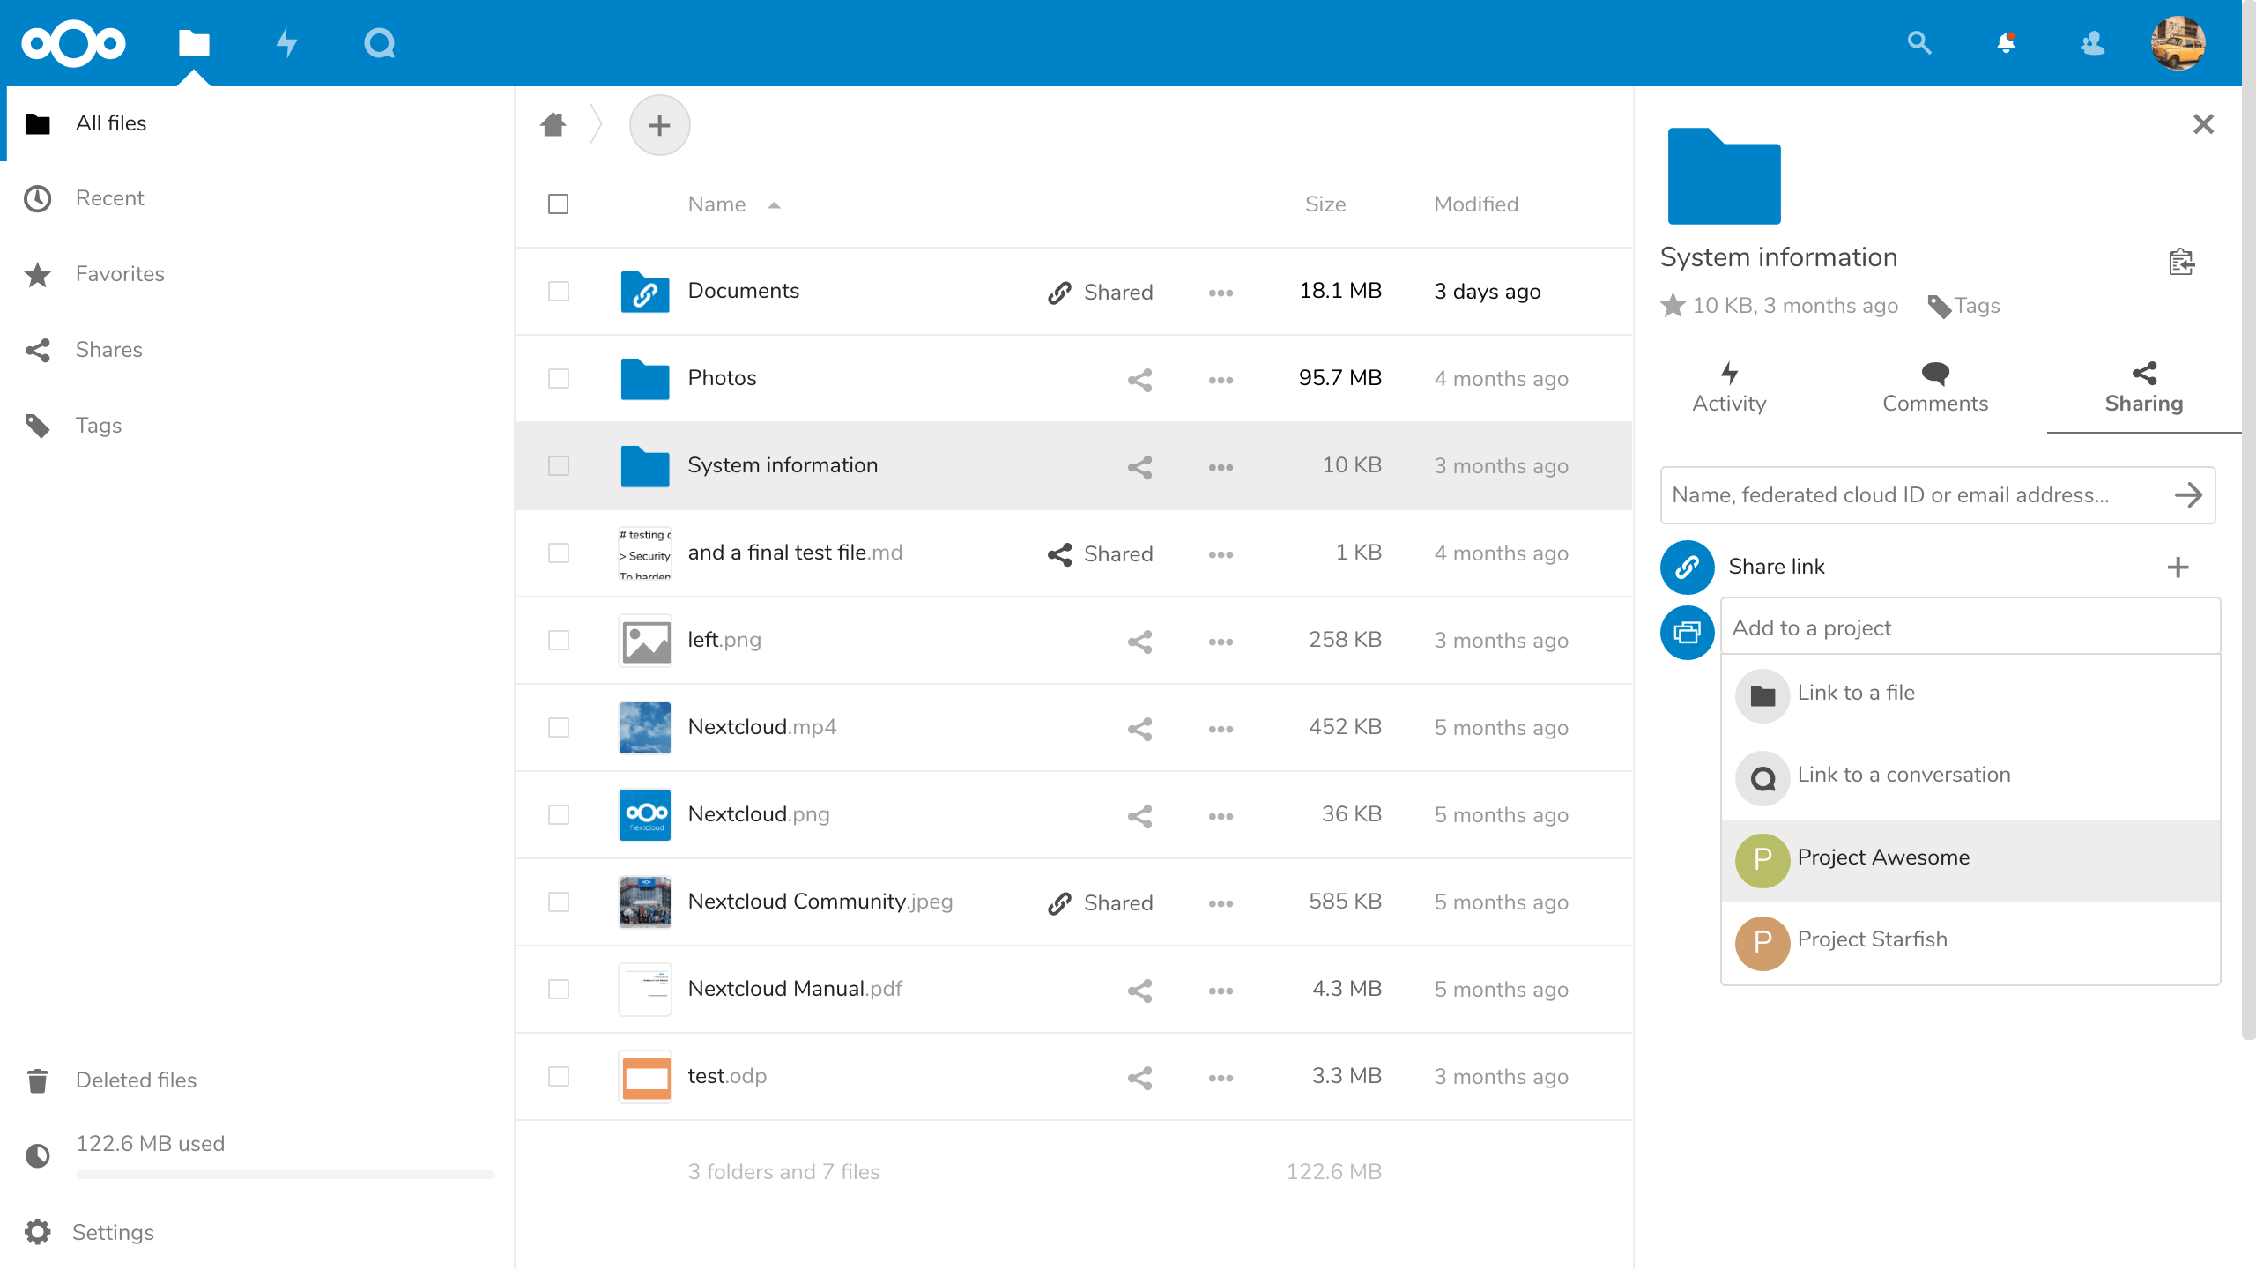
Task: Switch to the Activity tab
Action: click(x=1729, y=388)
